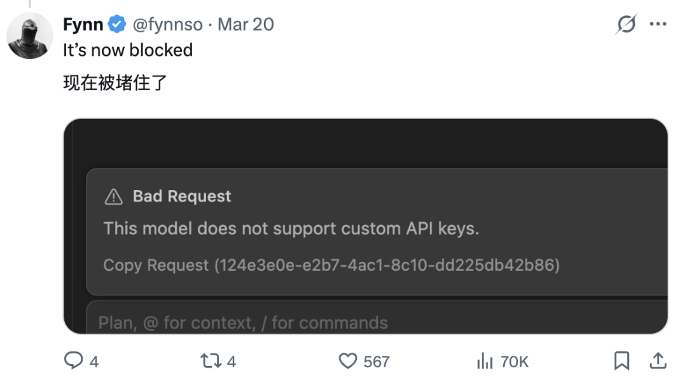View post analytics via 70K bar icon
Screen dimensions: 687x380
(485, 362)
